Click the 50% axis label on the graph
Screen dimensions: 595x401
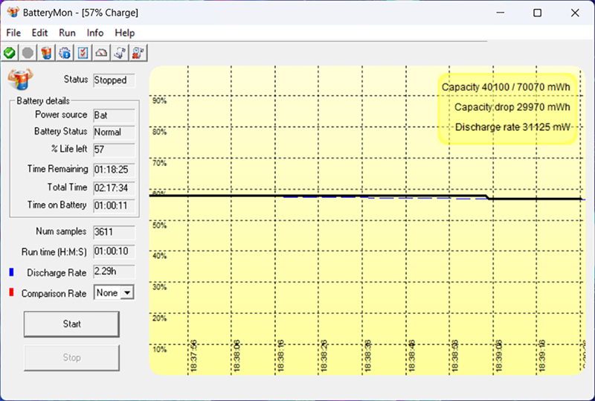coord(159,225)
